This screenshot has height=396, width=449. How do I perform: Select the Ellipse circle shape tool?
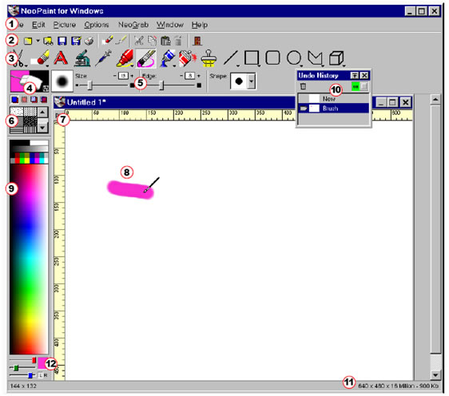click(x=294, y=57)
